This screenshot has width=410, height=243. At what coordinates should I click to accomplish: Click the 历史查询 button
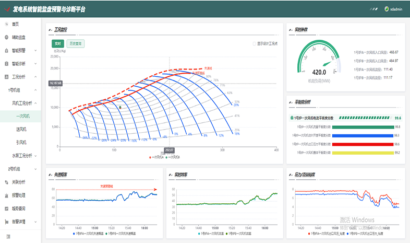(75, 43)
